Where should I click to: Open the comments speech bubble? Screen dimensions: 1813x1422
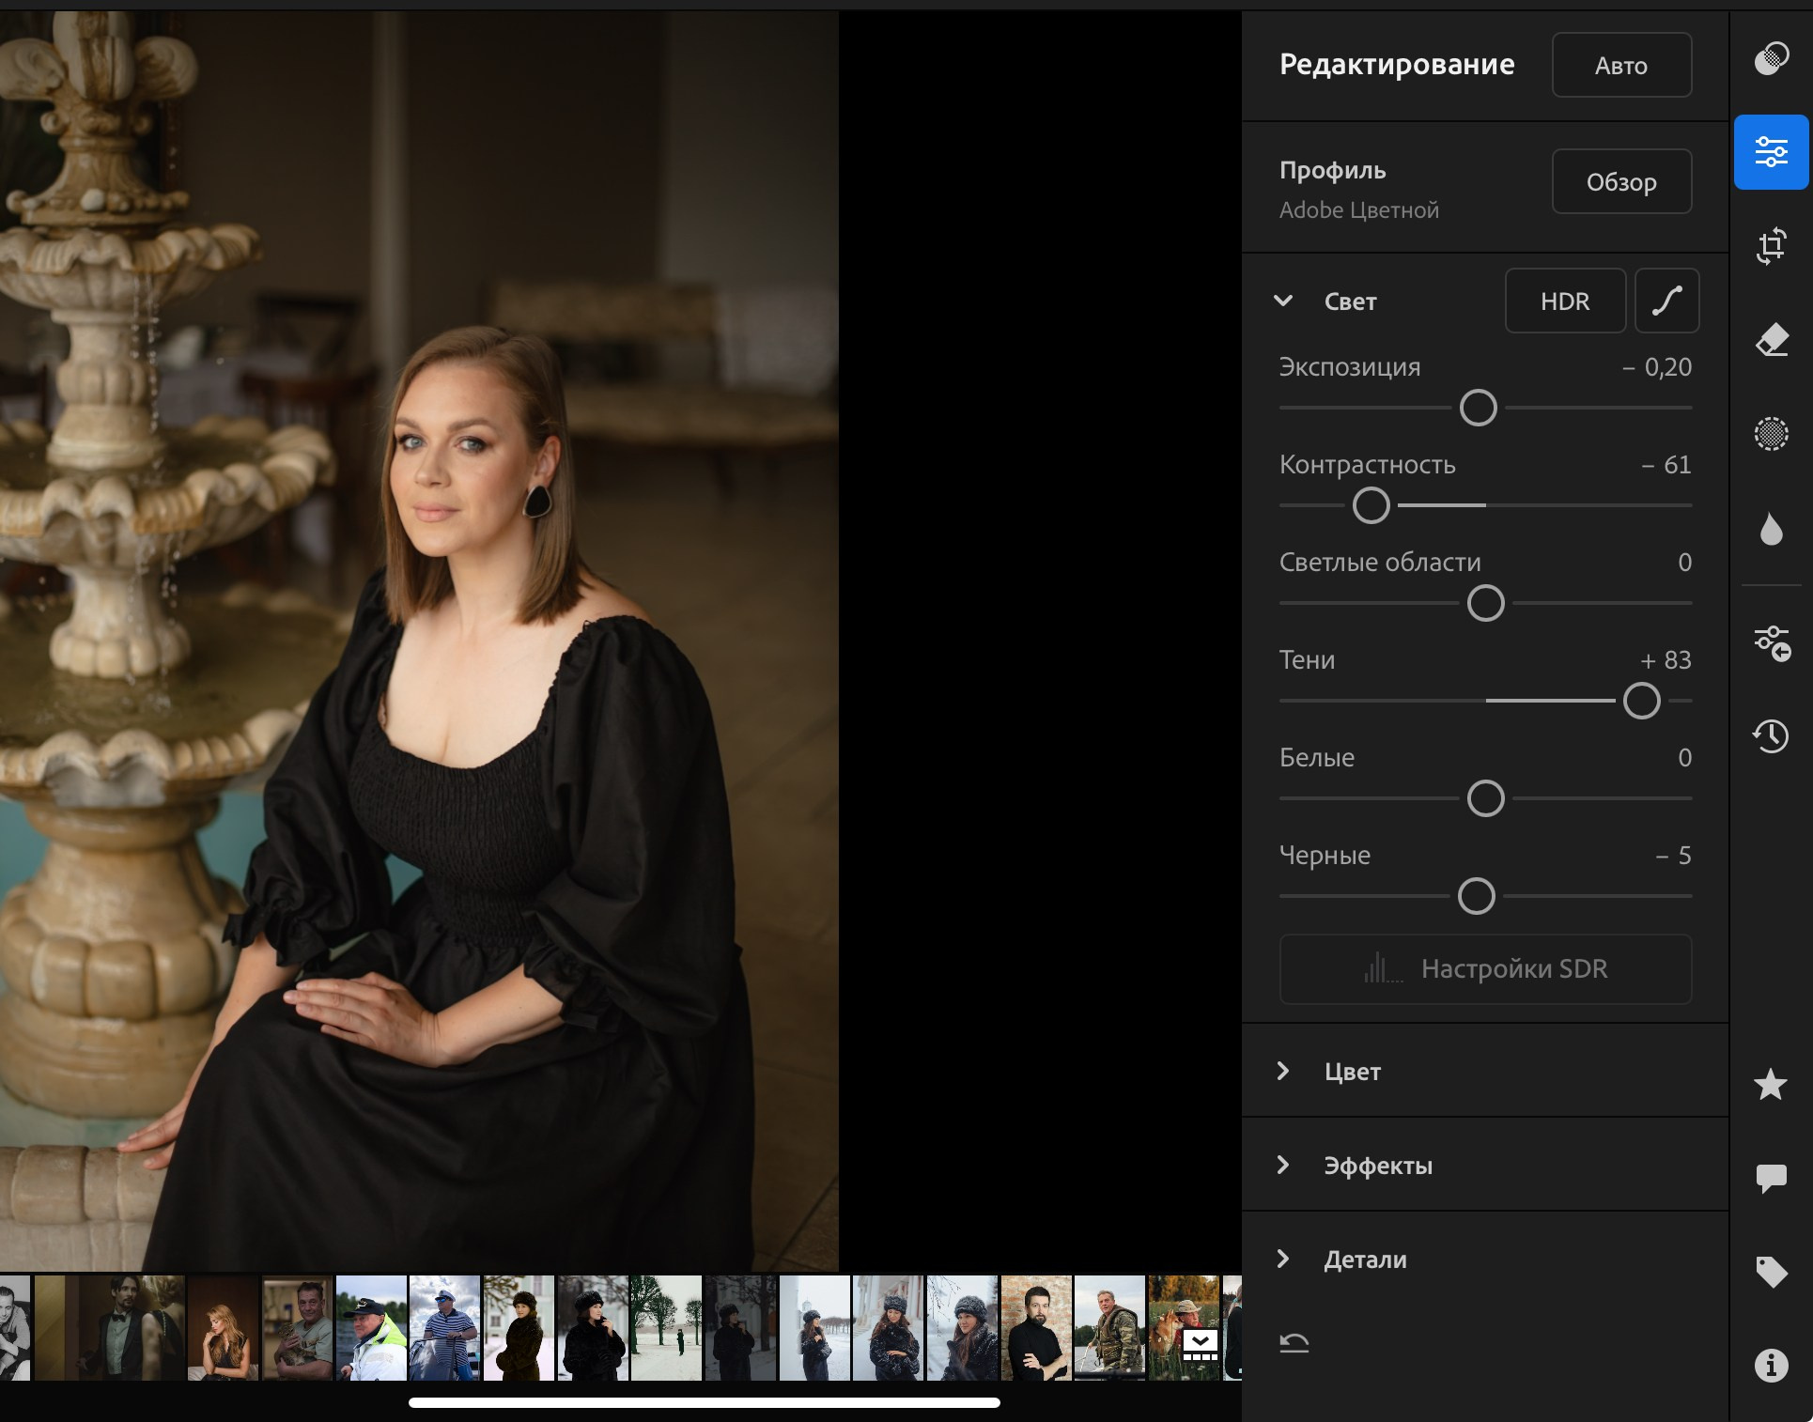click(1771, 1177)
